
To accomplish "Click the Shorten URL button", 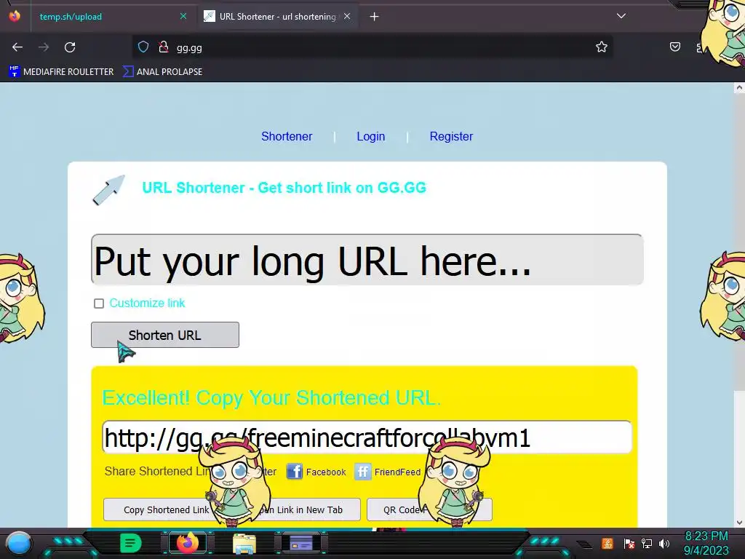I will pyautogui.click(x=165, y=335).
